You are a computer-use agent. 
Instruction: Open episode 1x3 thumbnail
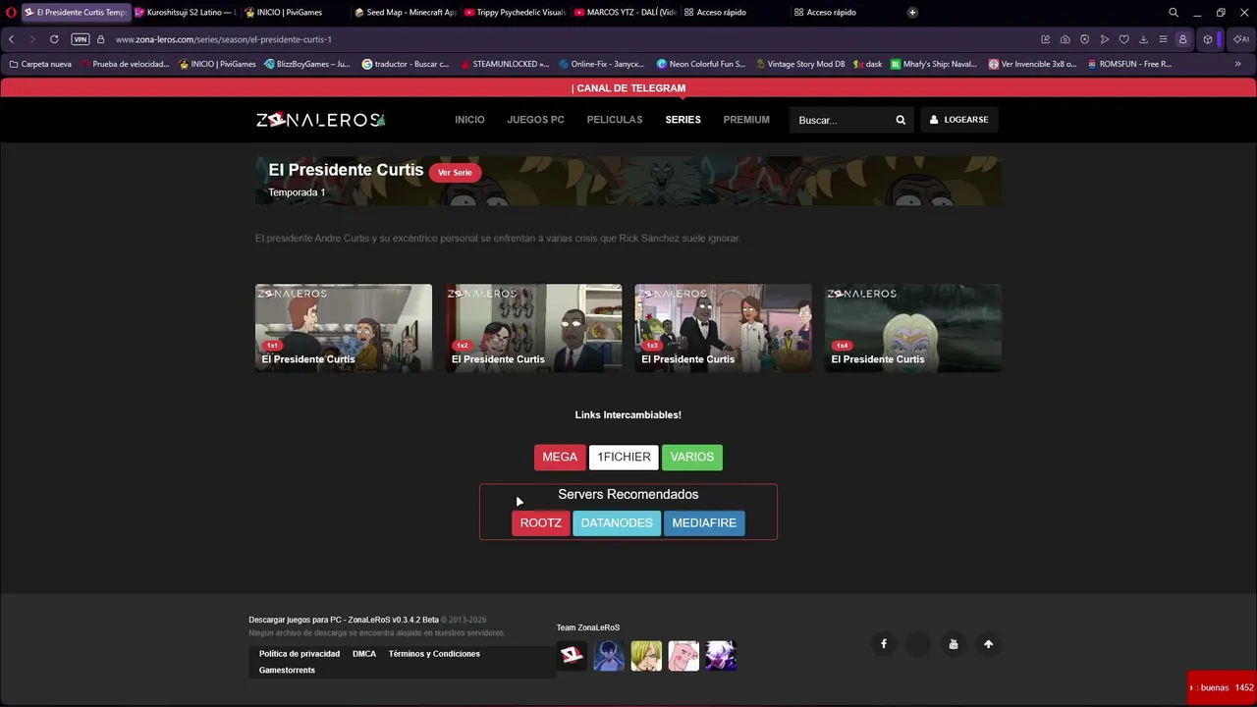pyautogui.click(x=724, y=328)
